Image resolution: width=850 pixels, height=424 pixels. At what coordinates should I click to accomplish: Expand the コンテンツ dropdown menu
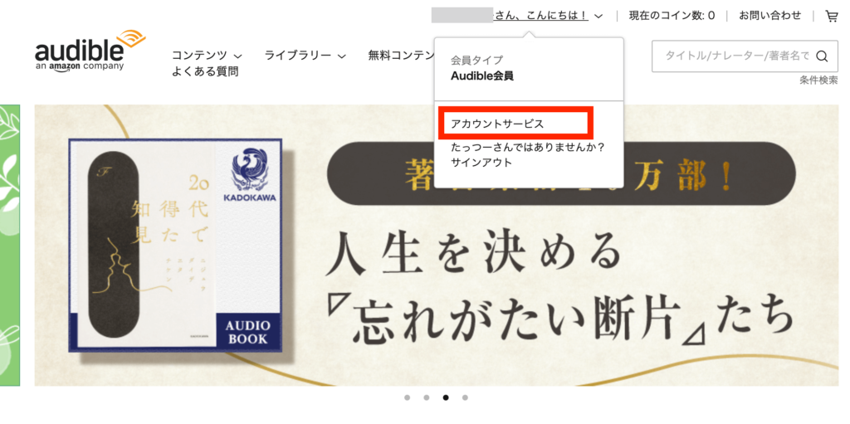(x=207, y=56)
